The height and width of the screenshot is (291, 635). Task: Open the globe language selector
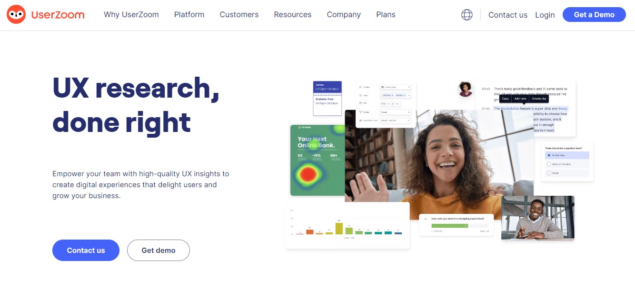click(x=467, y=15)
